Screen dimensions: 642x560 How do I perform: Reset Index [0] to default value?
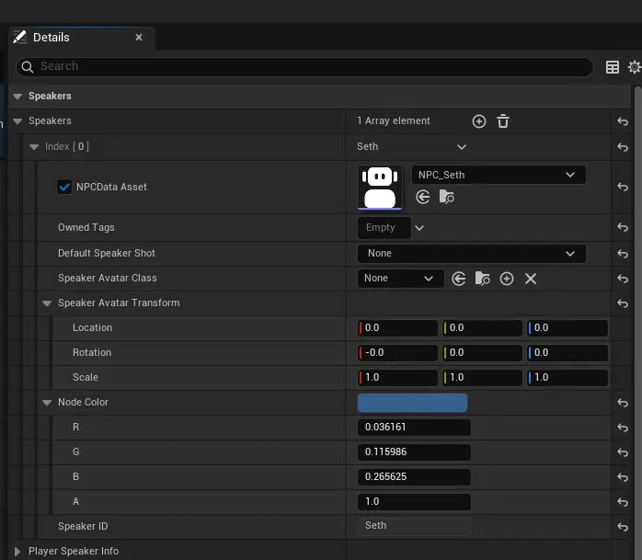click(623, 147)
